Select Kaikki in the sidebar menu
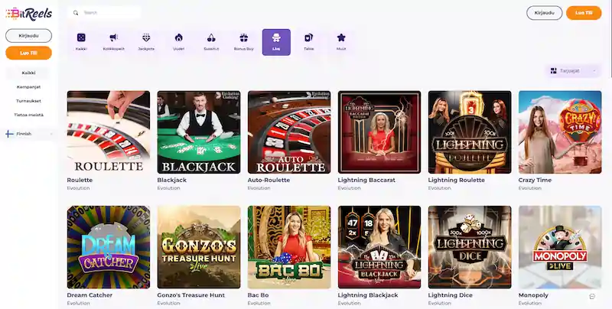This screenshot has width=612, height=309. click(x=28, y=73)
